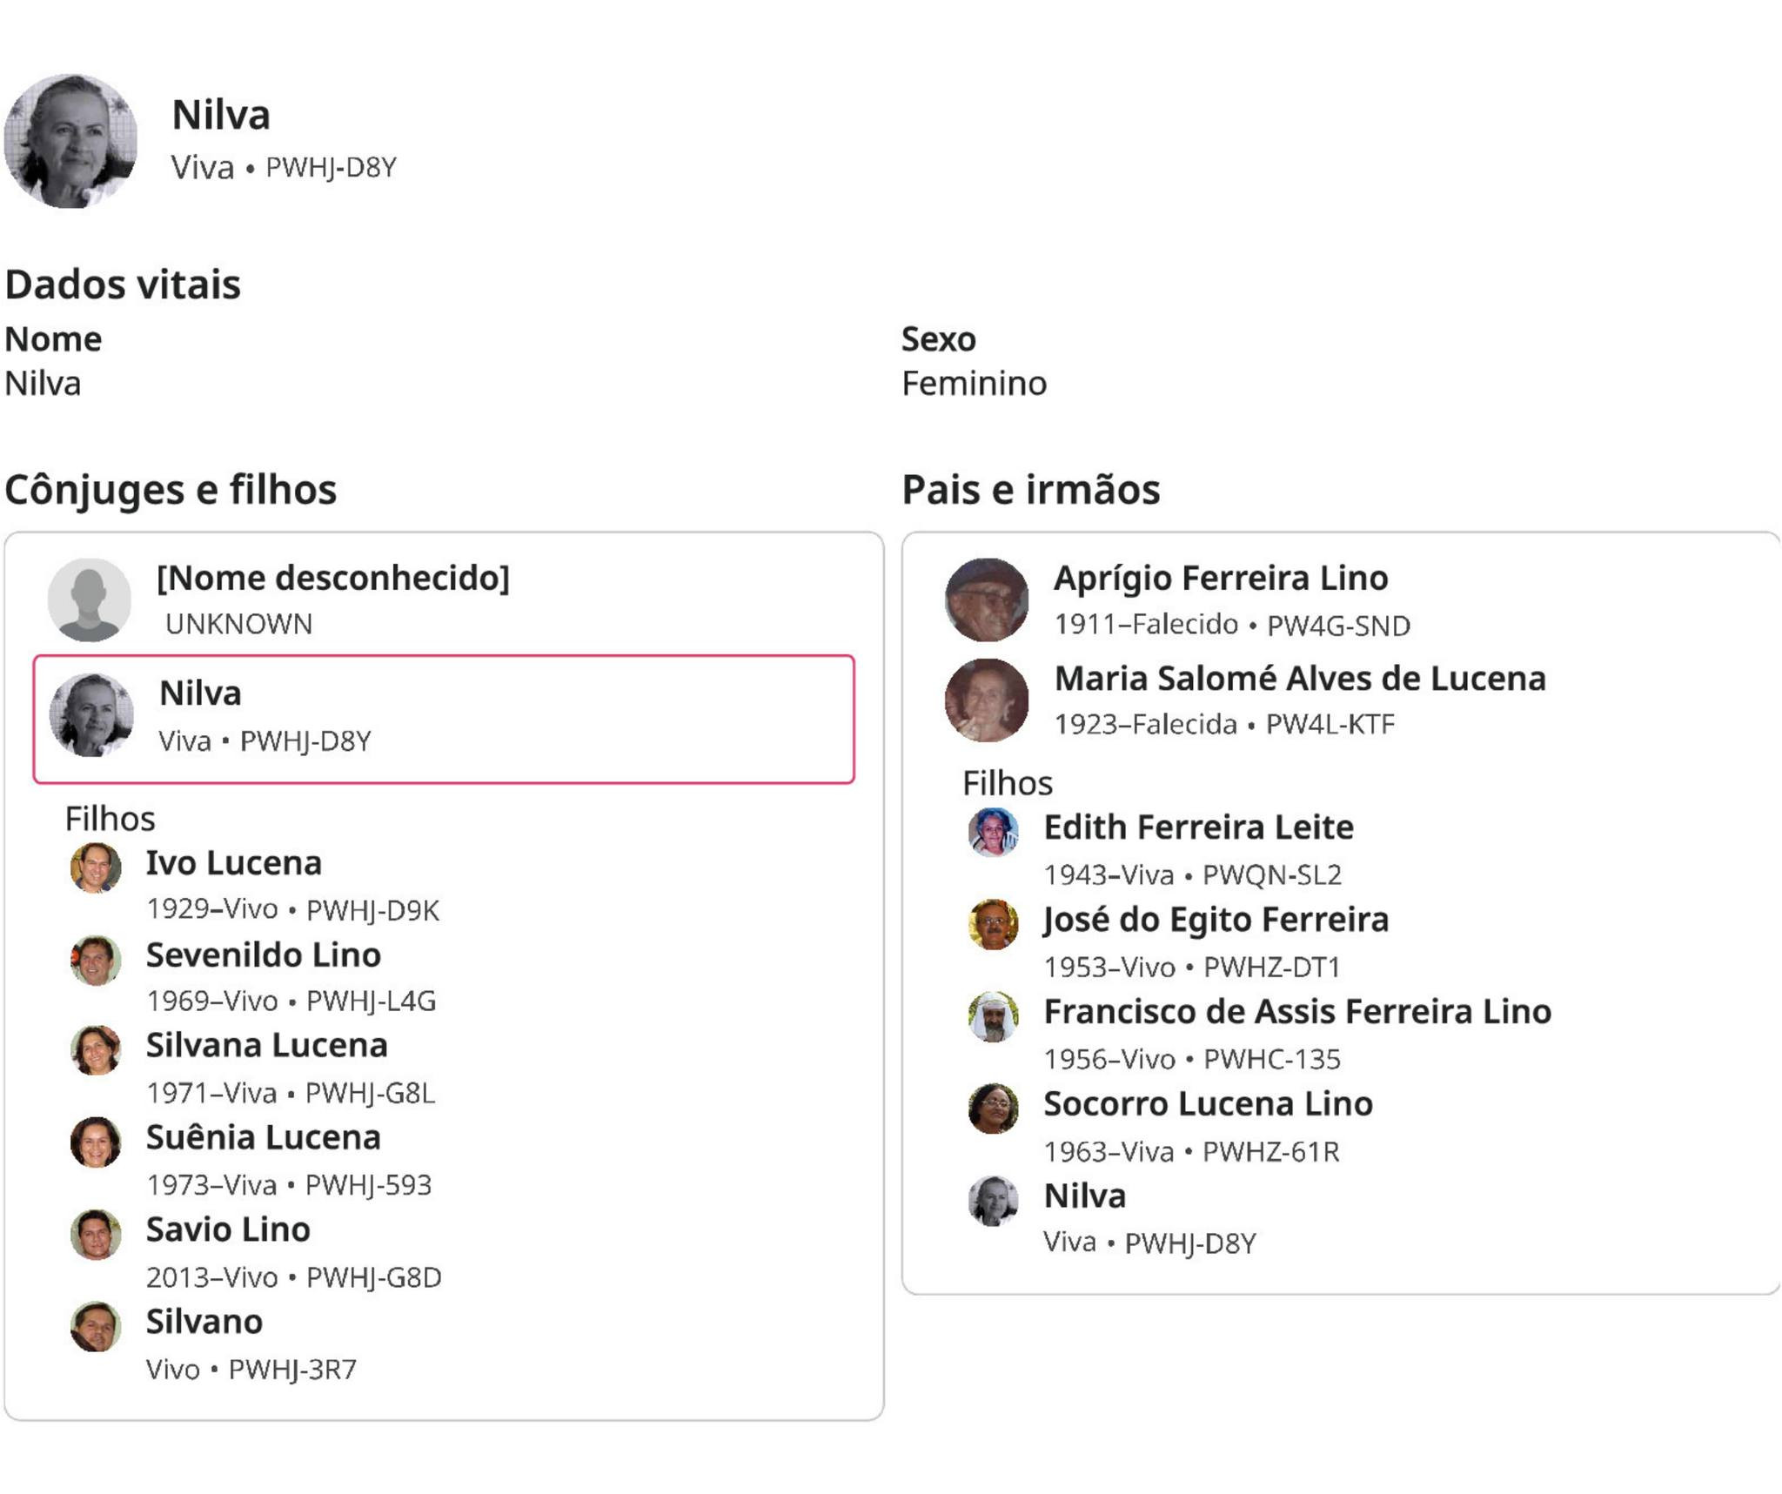1782x1494 pixels.
Task: Click Maria Salomé Alves de Lucena's photo
Action: [986, 700]
